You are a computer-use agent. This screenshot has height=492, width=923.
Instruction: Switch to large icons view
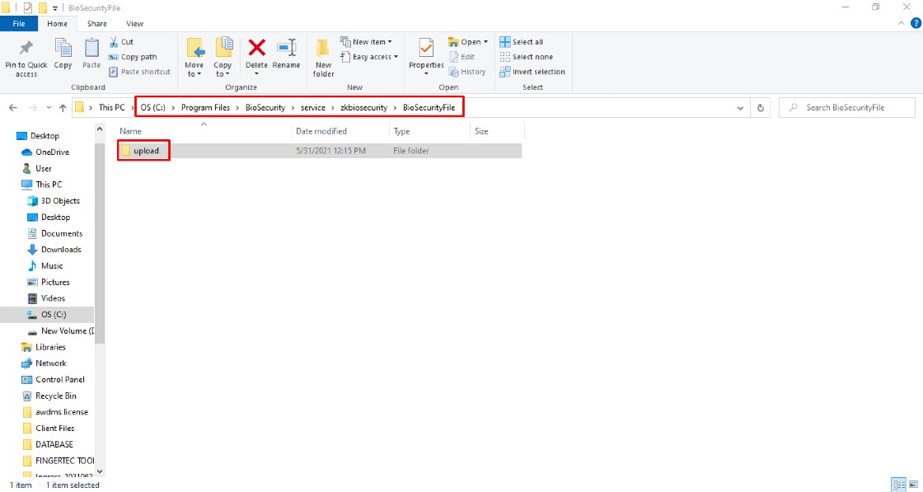913,485
